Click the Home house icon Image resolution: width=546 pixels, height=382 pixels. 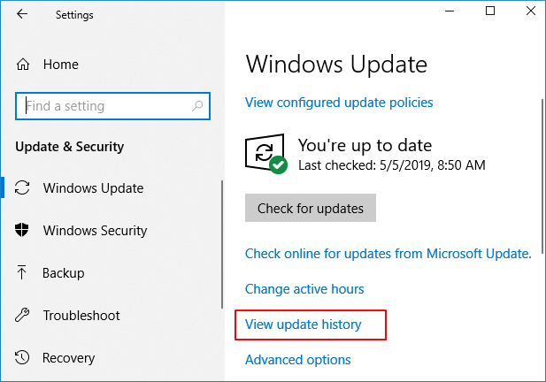coord(24,65)
